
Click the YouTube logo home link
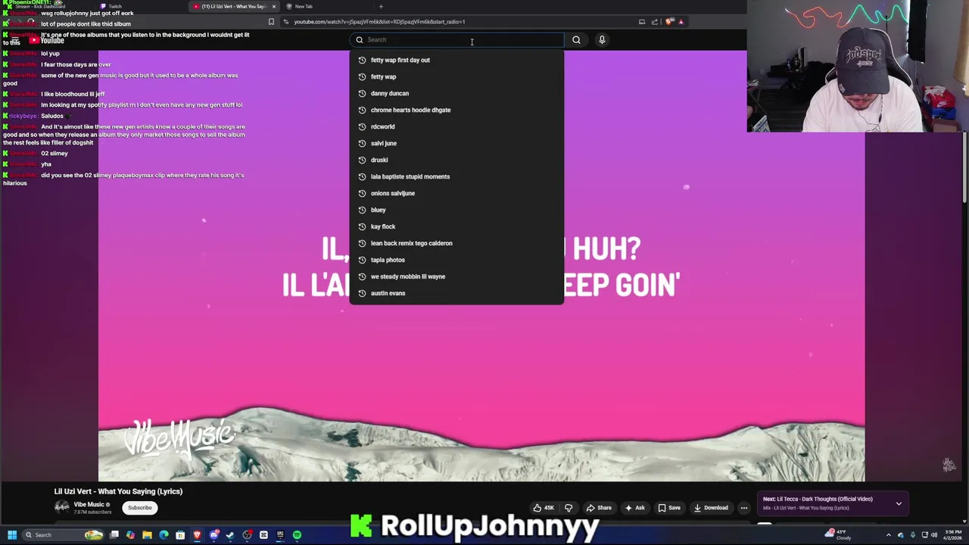(x=47, y=40)
